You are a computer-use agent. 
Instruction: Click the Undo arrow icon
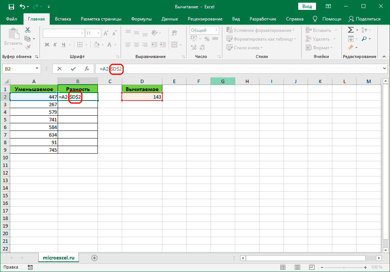(22, 7)
